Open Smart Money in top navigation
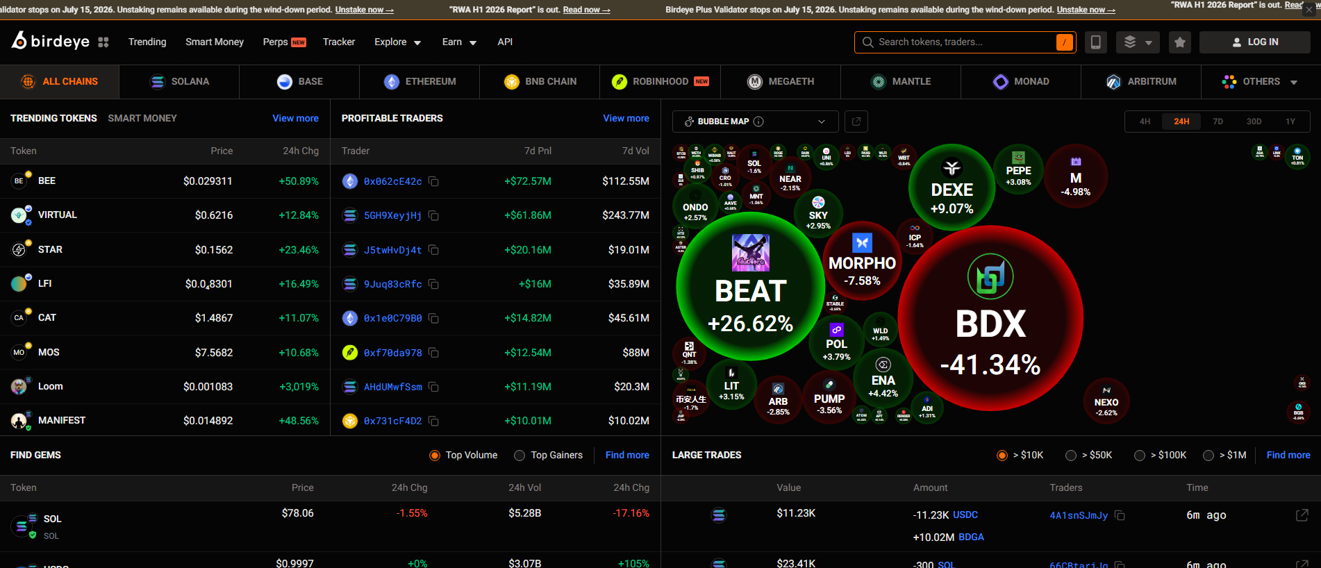 (215, 42)
